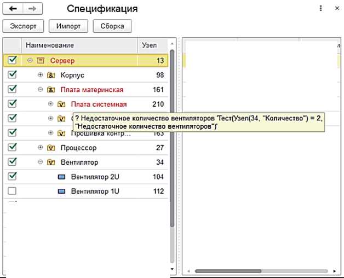Check the Вентилятор 1U checkbox
The height and width of the screenshot is (278, 344).
tap(13, 191)
